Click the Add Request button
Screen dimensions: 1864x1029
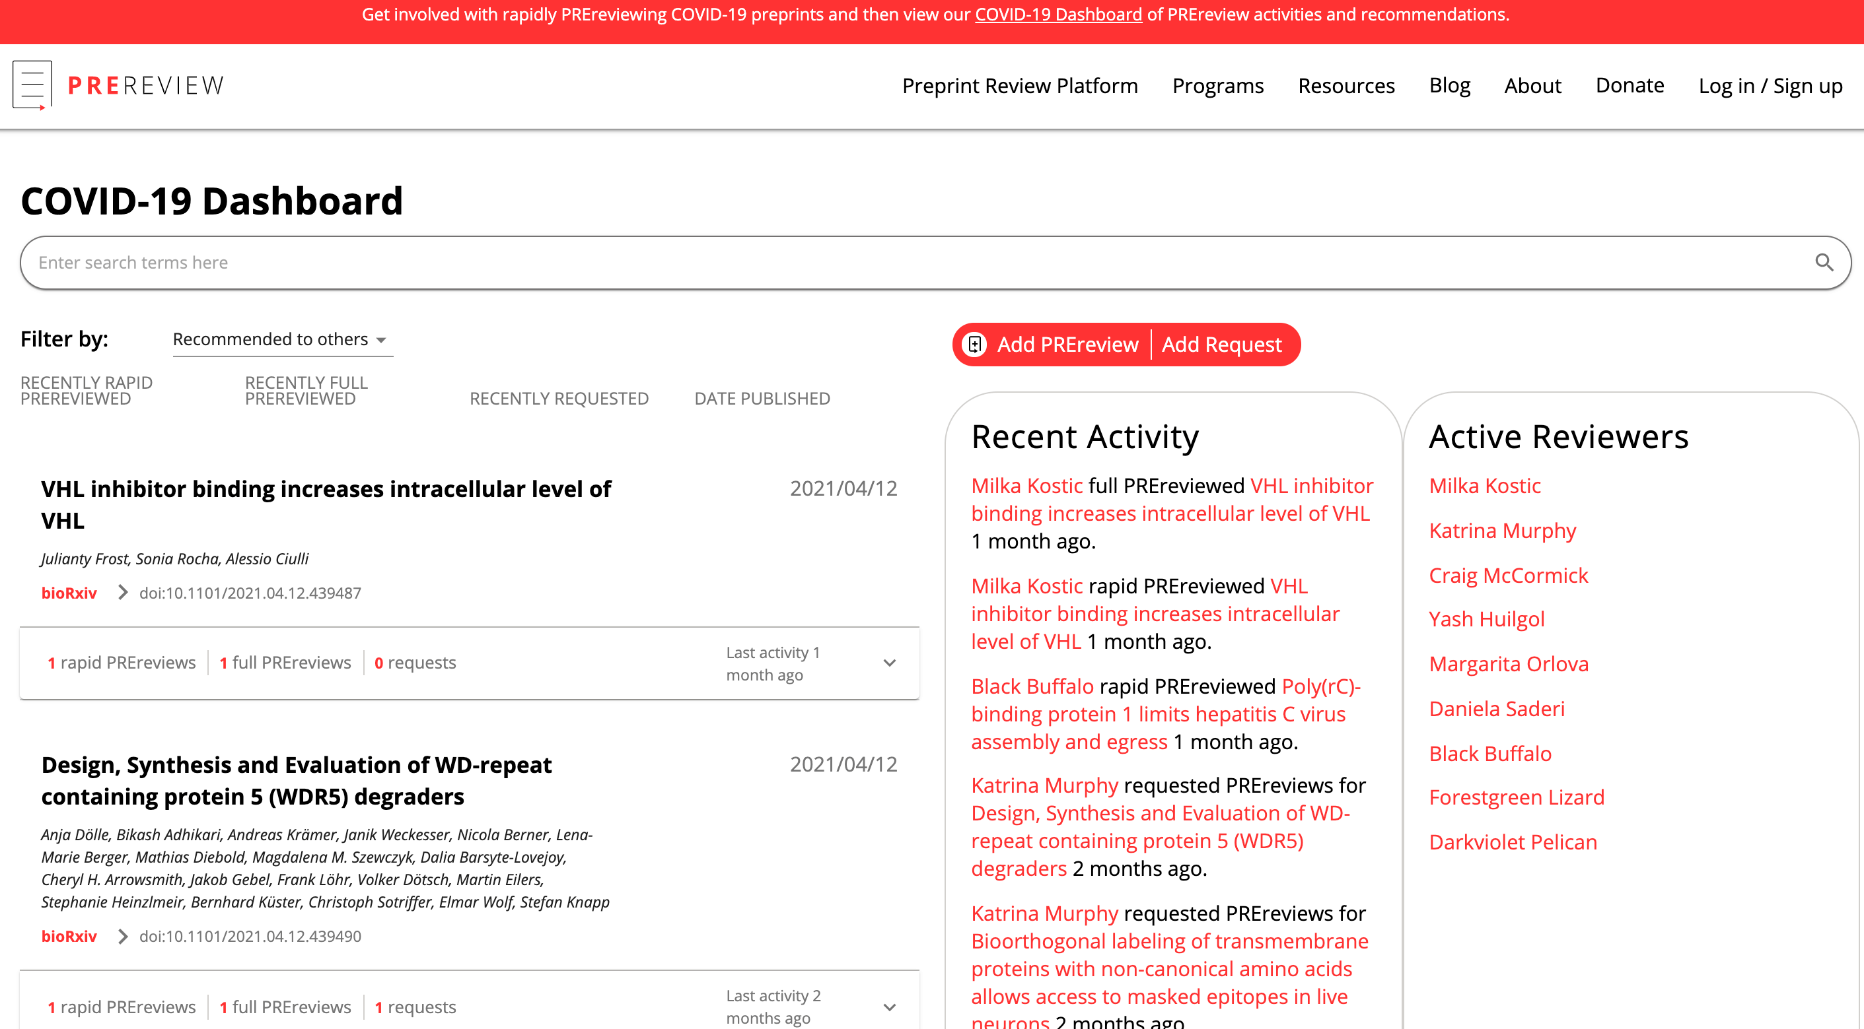[1221, 344]
